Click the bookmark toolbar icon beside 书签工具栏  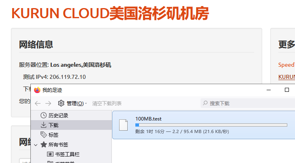coord(50,154)
